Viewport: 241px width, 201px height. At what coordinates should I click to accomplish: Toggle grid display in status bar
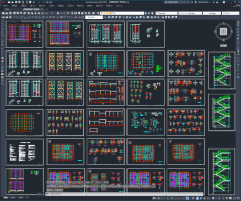(159, 198)
